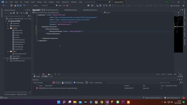Expand the References node
Image resolution: width=187 pixels, height=105 pixels.
[x=8, y=26]
